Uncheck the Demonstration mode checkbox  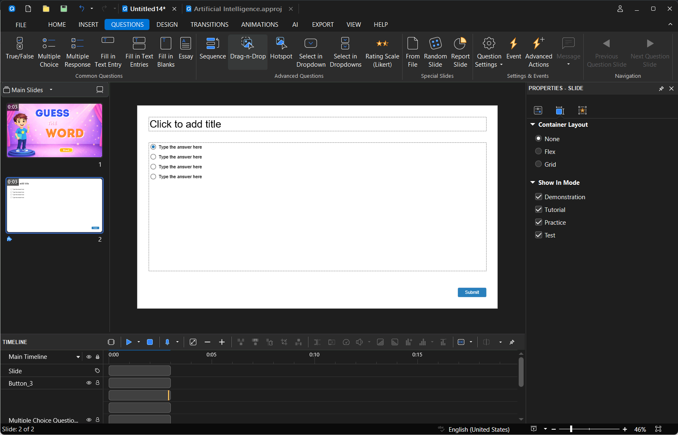point(538,197)
